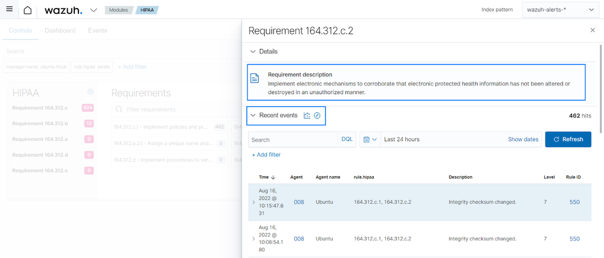Expand the 10:15:47 event row
This screenshot has width=604, height=258.
click(x=254, y=203)
